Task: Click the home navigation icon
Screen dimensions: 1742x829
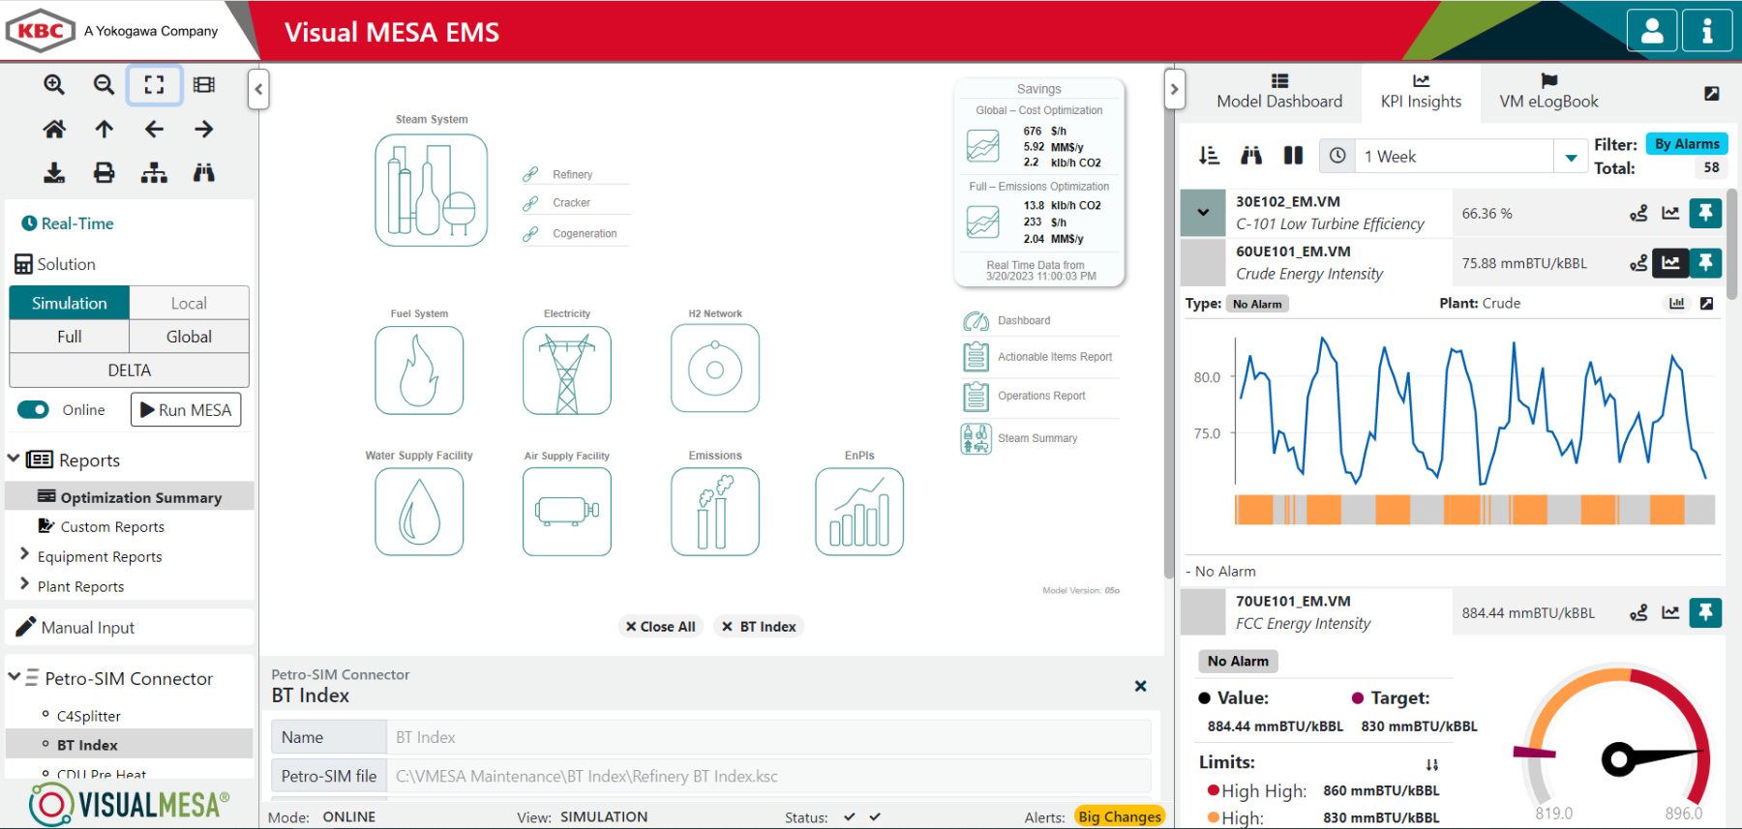Action: (x=54, y=129)
